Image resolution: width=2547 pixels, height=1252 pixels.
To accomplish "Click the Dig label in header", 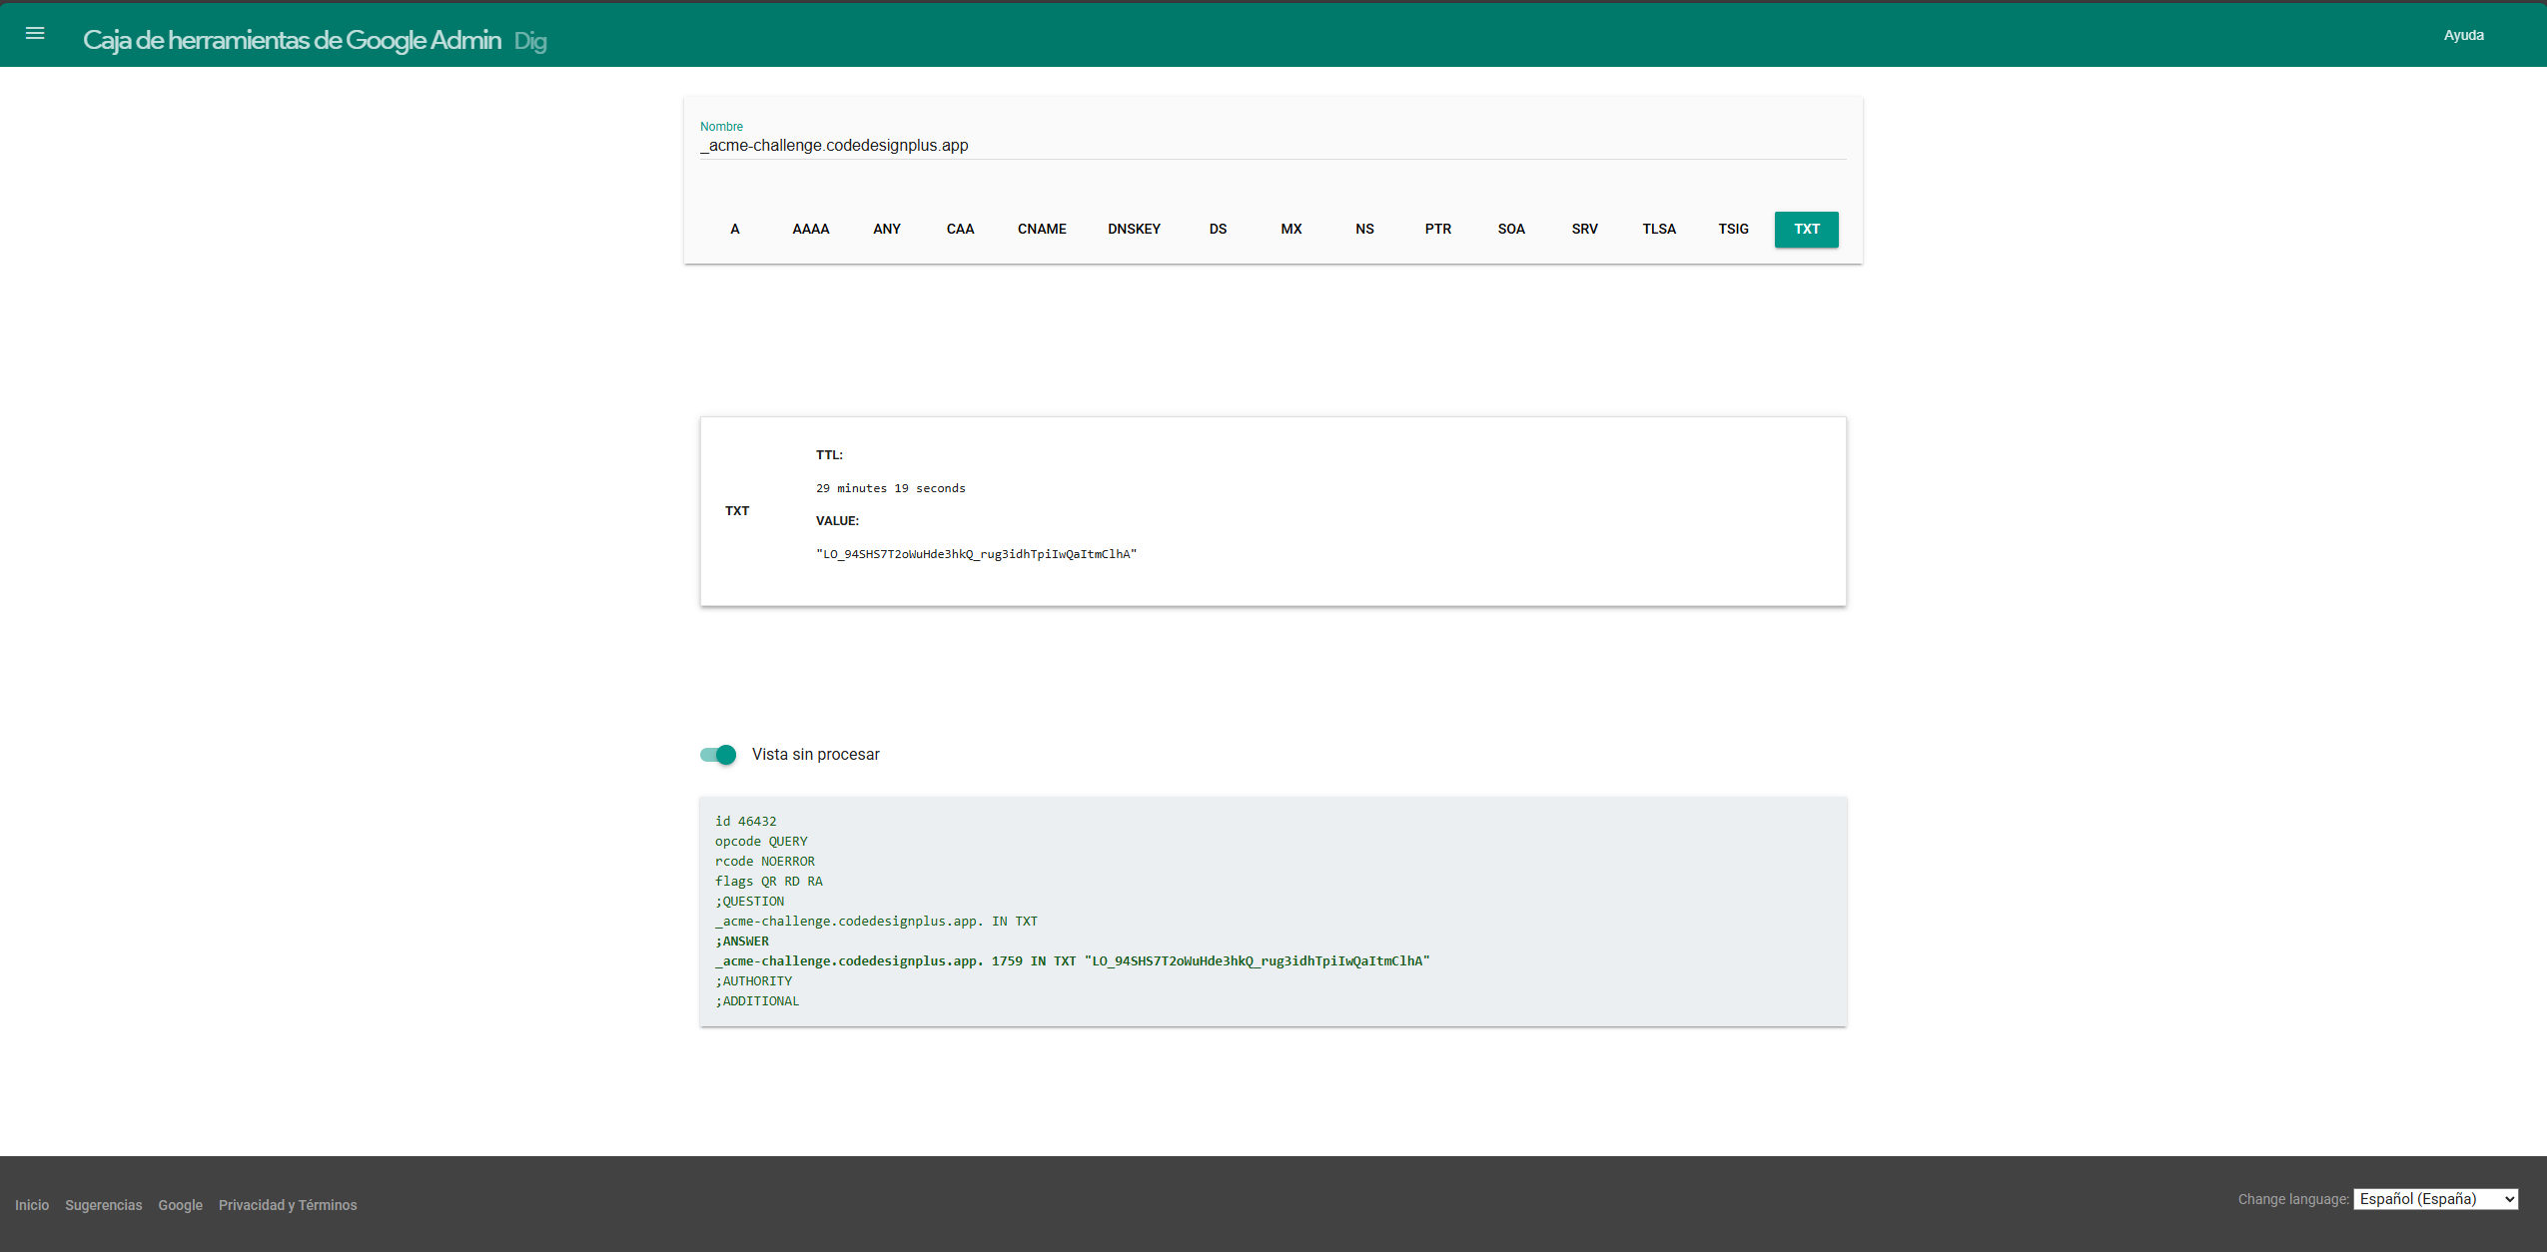I will click(x=529, y=41).
